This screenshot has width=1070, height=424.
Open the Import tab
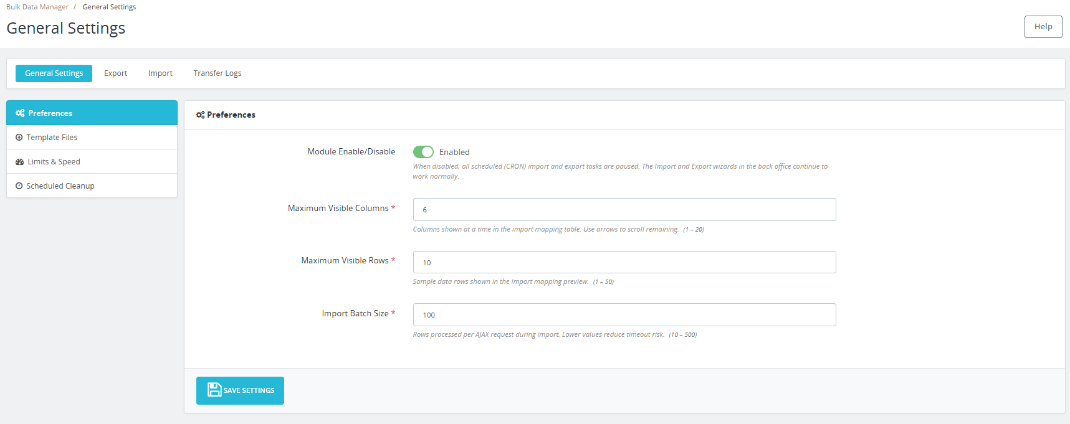(x=160, y=73)
